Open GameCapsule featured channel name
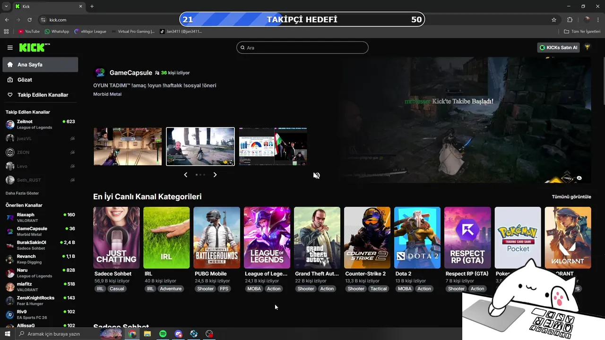This screenshot has height=340, width=605. coord(130,73)
